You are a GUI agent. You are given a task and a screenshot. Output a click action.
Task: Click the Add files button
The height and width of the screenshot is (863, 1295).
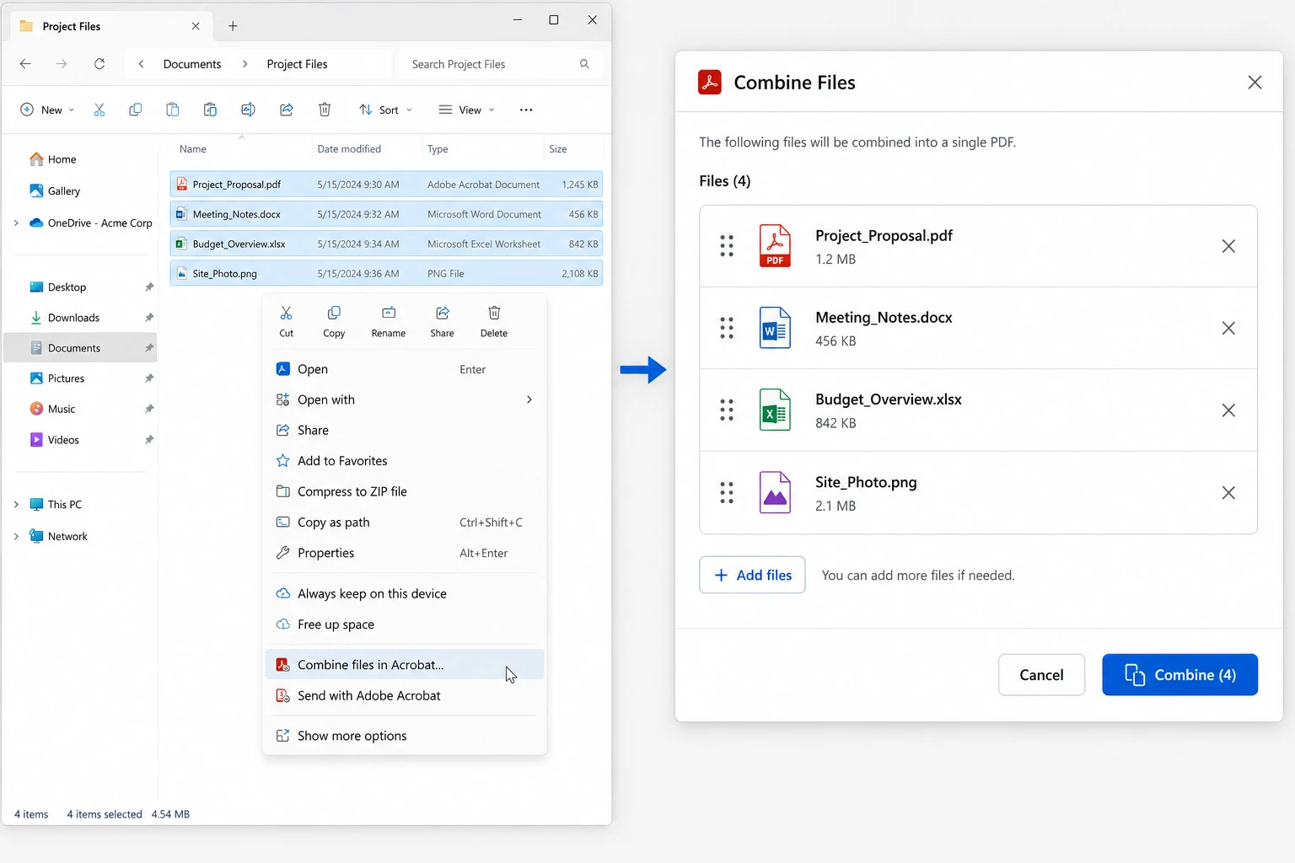(752, 575)
